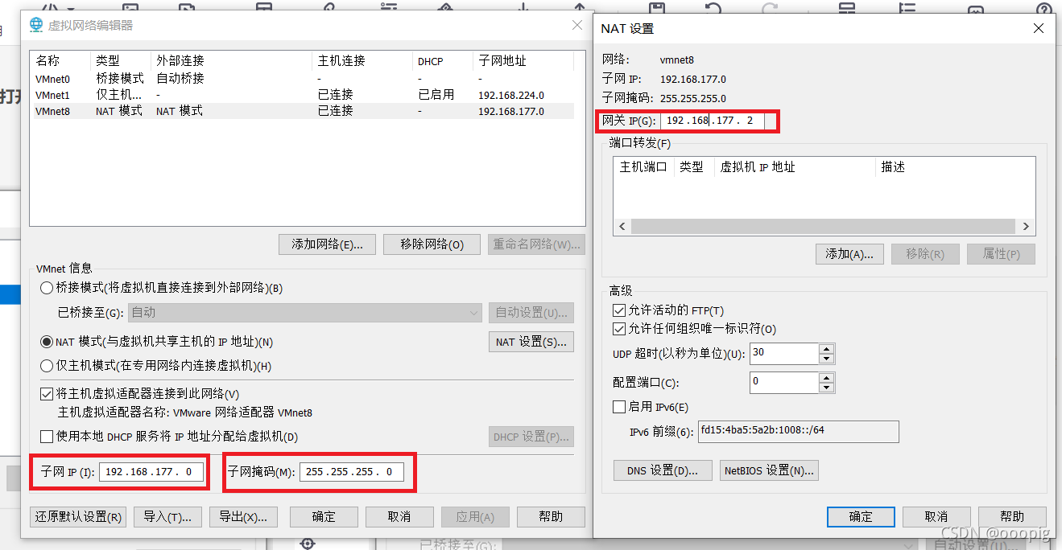1062x550 pixels.
Task: Toggle allow active FTP checkbox
Action: click(619, 310)
